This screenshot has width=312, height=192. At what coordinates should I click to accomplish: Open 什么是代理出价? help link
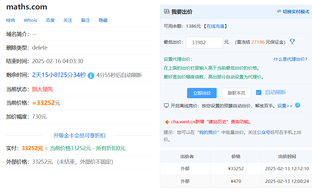pyautogui.click(x=290, y=59)
